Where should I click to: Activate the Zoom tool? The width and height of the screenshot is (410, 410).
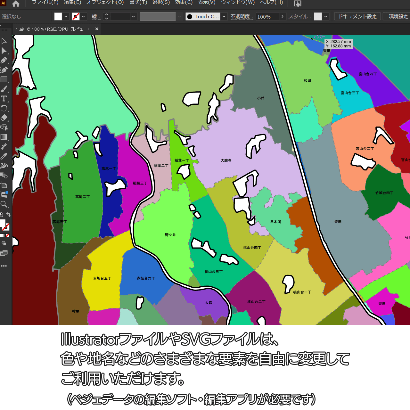click(x=4, y=204)
